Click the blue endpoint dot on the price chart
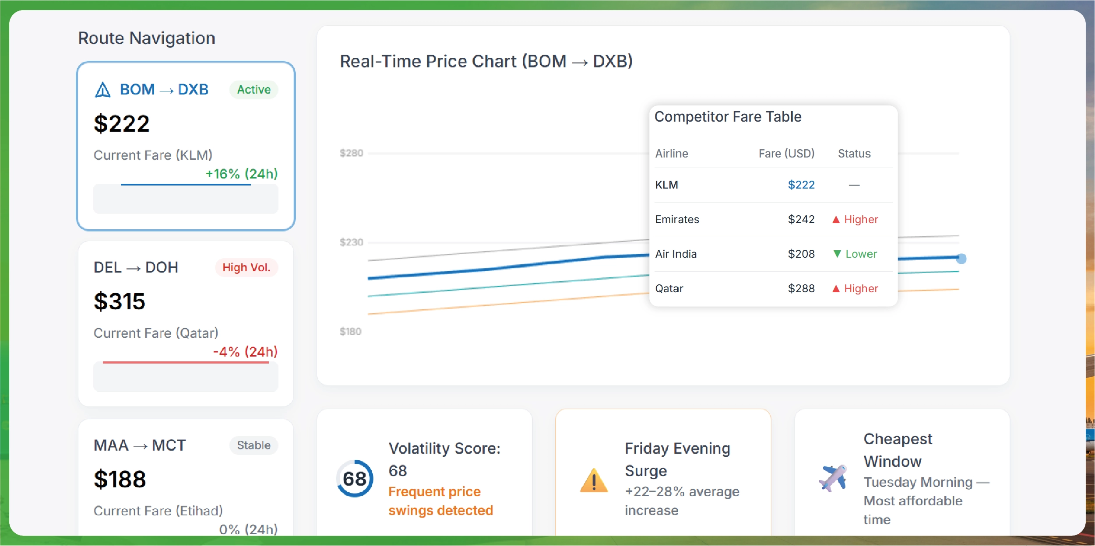Viewport: 1095px width, 546px height. coord(961,259)
